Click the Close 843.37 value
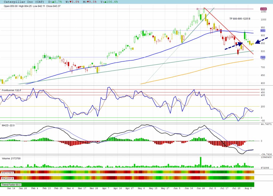 coord(53,6)
